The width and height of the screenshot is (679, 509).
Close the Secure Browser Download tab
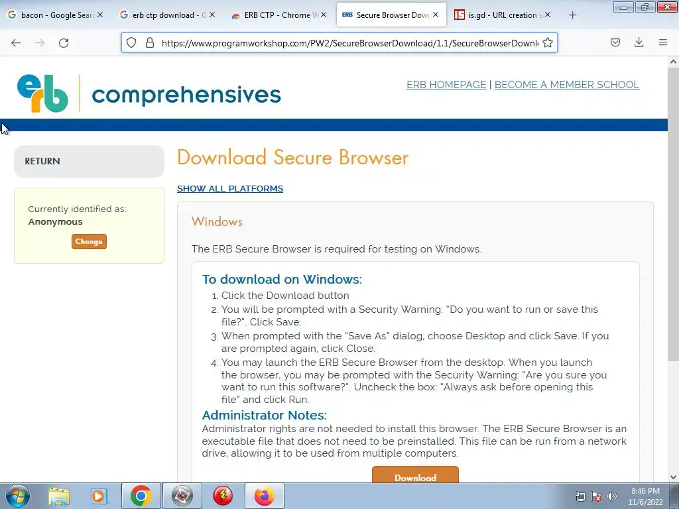(436, 15)
